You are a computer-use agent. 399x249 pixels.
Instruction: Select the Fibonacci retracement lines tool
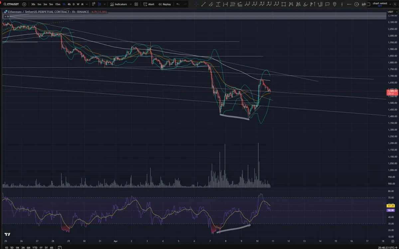(x=233, y=4)
